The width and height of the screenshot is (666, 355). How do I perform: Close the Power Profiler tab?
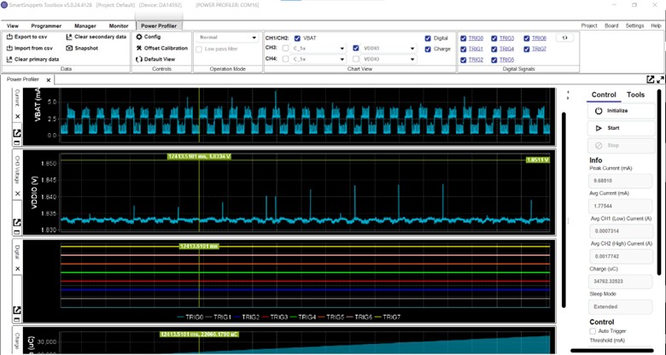coord(49,80)
